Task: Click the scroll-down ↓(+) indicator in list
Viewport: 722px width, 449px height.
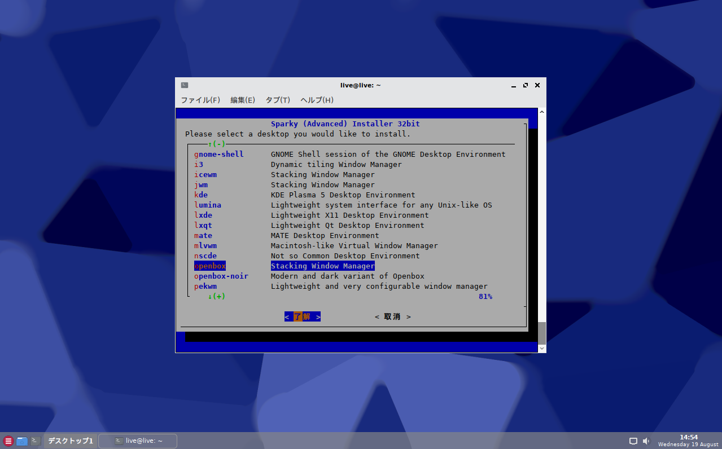Action: [x=217, y=297]
